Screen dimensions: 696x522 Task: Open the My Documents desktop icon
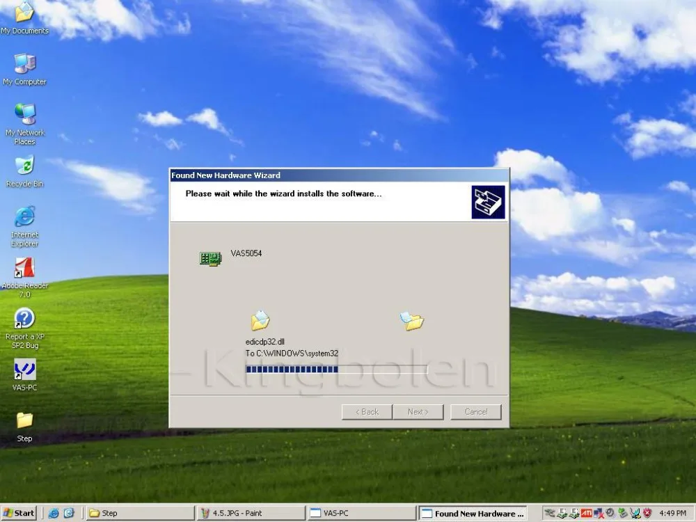click(x=24, y=18)
